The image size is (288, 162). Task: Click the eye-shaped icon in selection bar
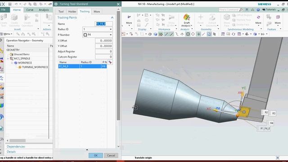point(150,34)
